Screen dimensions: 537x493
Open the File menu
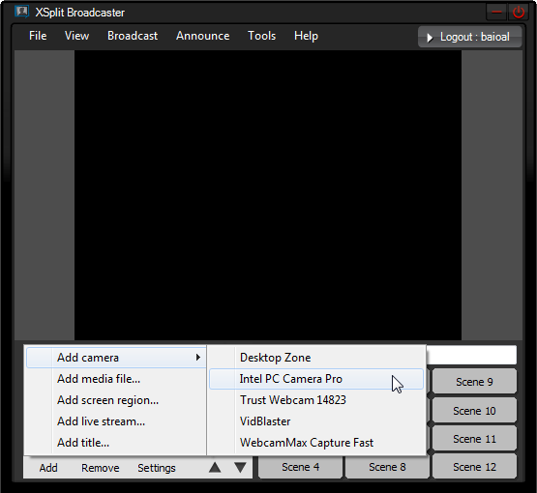click(38, 36)
